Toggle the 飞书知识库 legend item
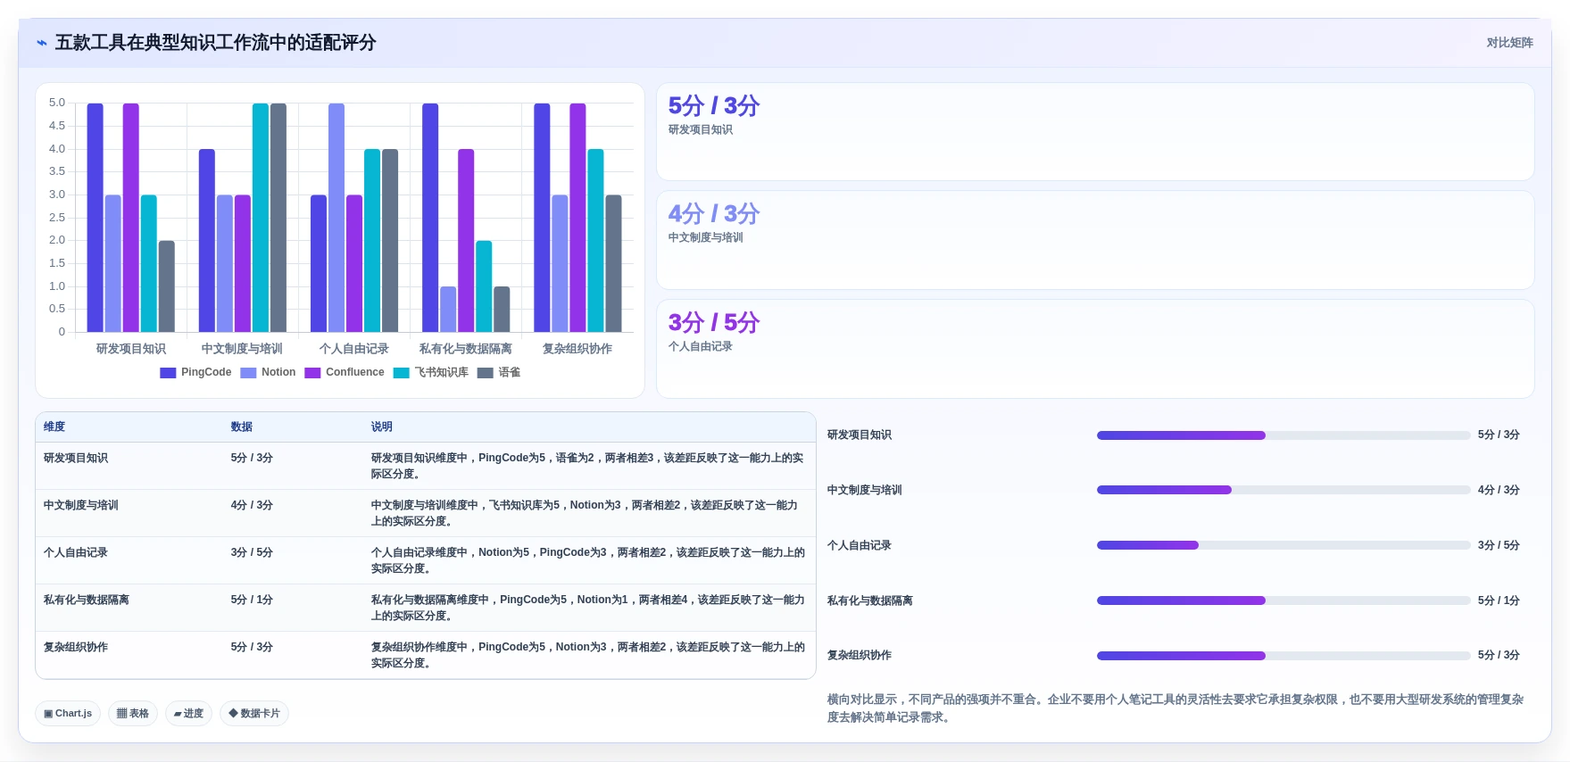 click(x=431, y=372)
